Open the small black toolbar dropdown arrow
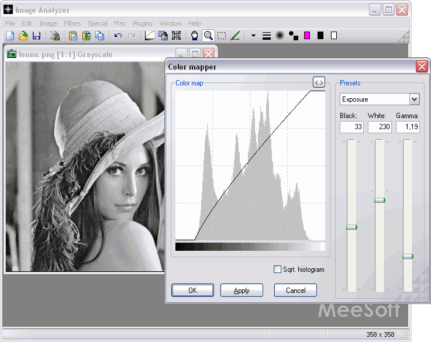Image resolution: width=431 pixels, height=342 pixels. [253, 36]
